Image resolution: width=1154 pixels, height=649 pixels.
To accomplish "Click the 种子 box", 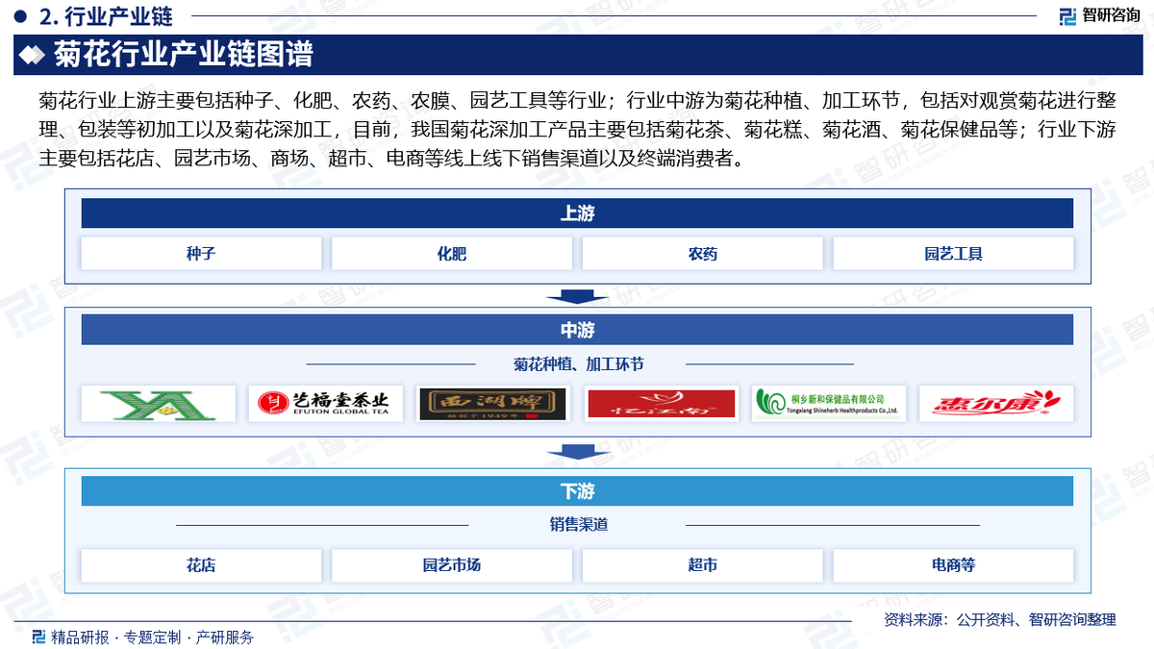I will click(x=201, y=254).
